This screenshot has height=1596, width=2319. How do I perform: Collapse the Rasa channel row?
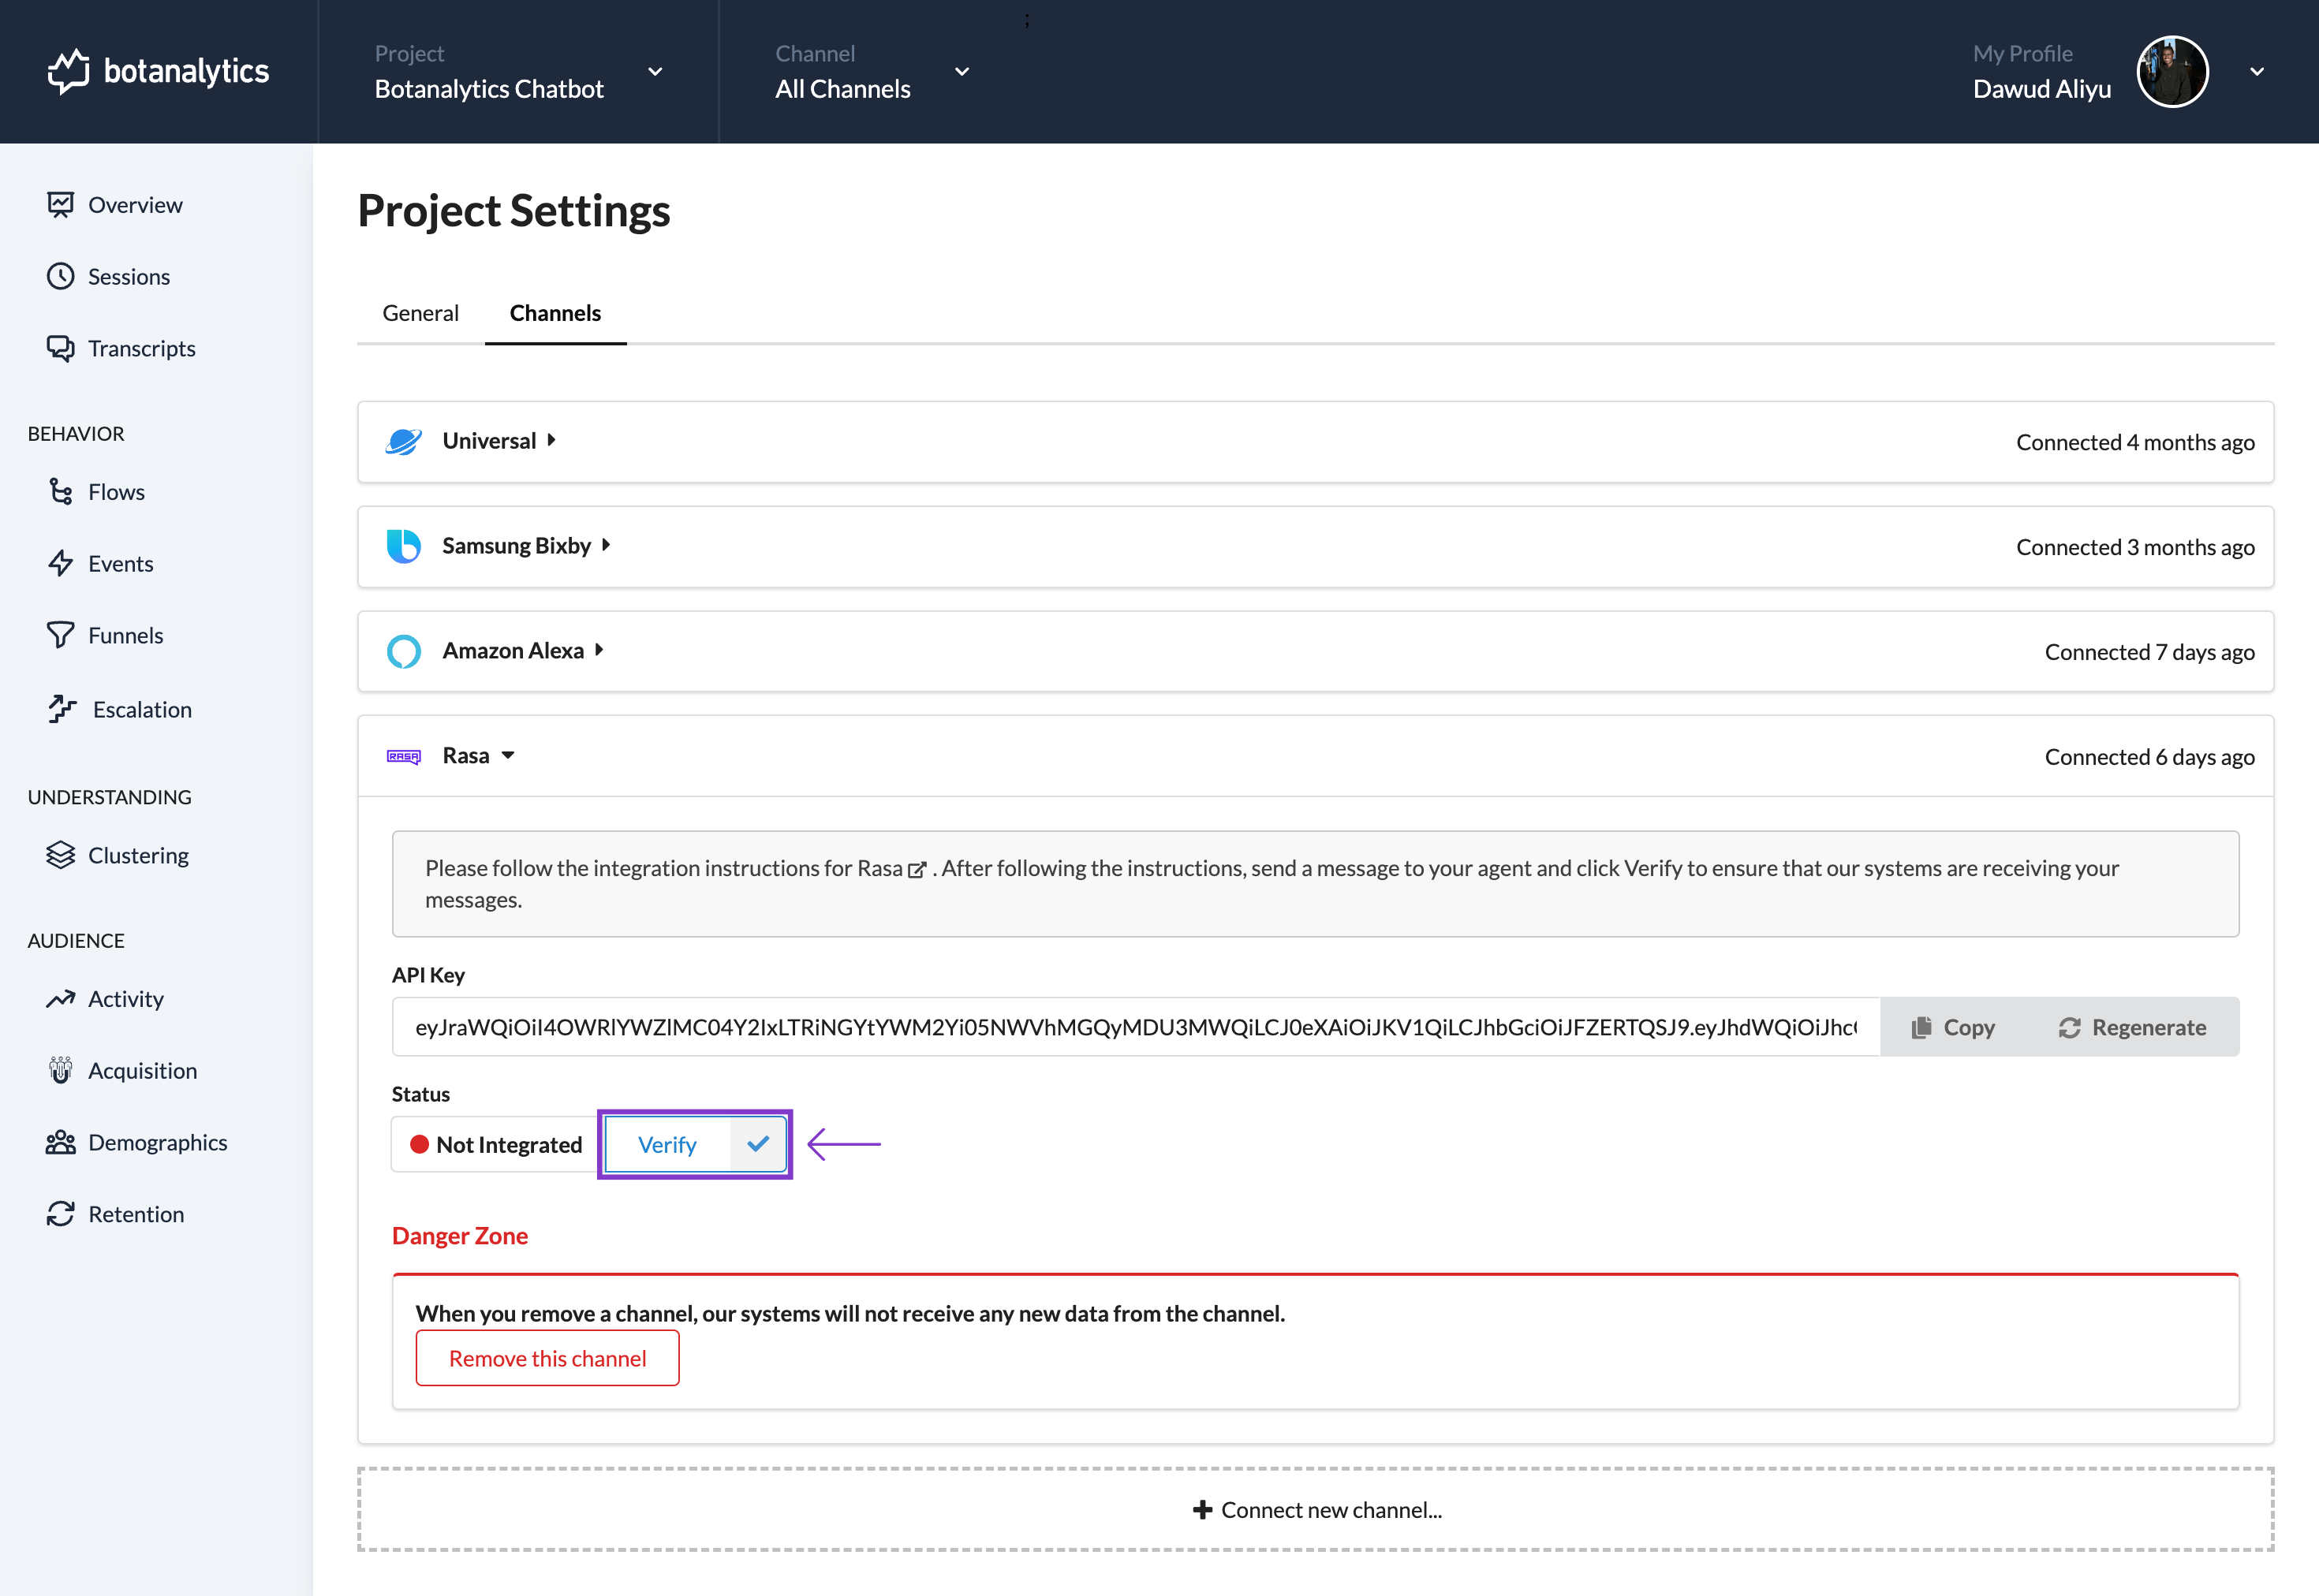(1315, 756)
